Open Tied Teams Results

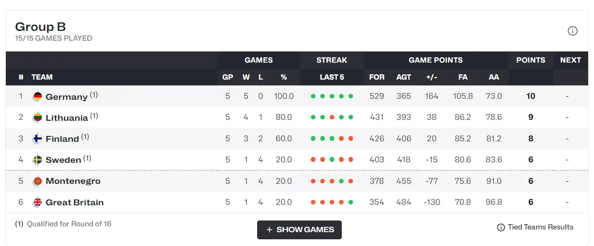pyautogui.click(x=540, y=227)
